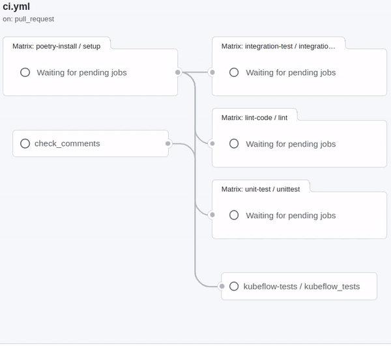
Task: Select the input connector dot on kubeflow-tests job
Action: [x=222, y=286]
